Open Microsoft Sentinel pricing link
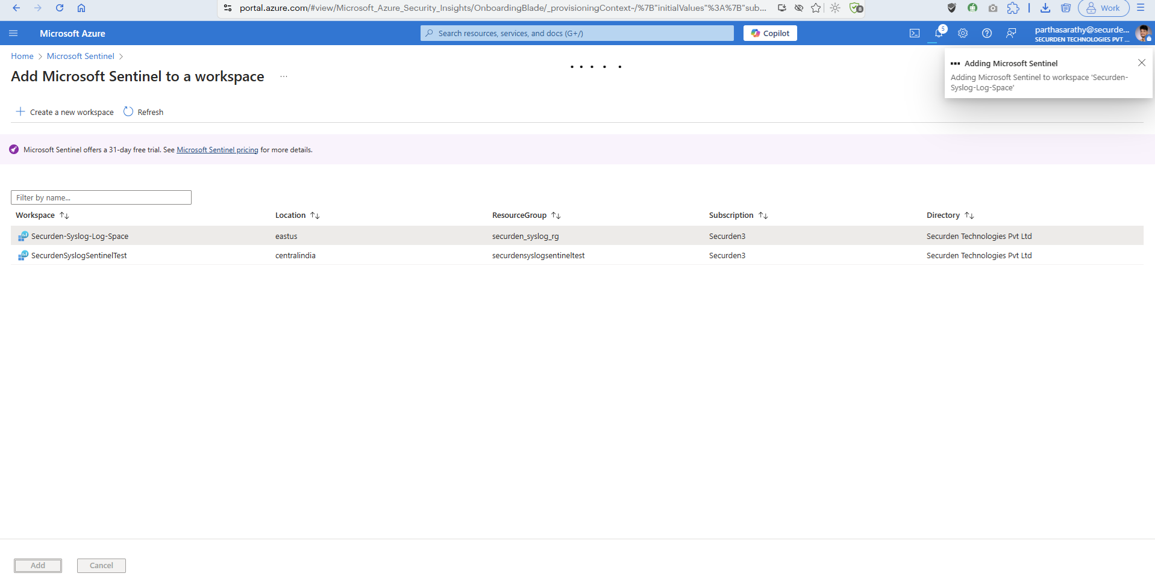Image resolution: width=1155 pixels, height=579 pixels. 218,150
